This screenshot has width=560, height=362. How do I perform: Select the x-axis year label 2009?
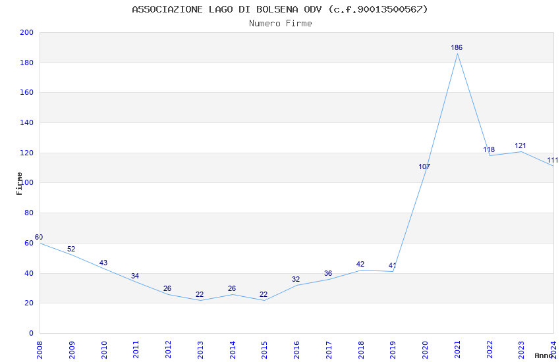click(x=72, y=350)
